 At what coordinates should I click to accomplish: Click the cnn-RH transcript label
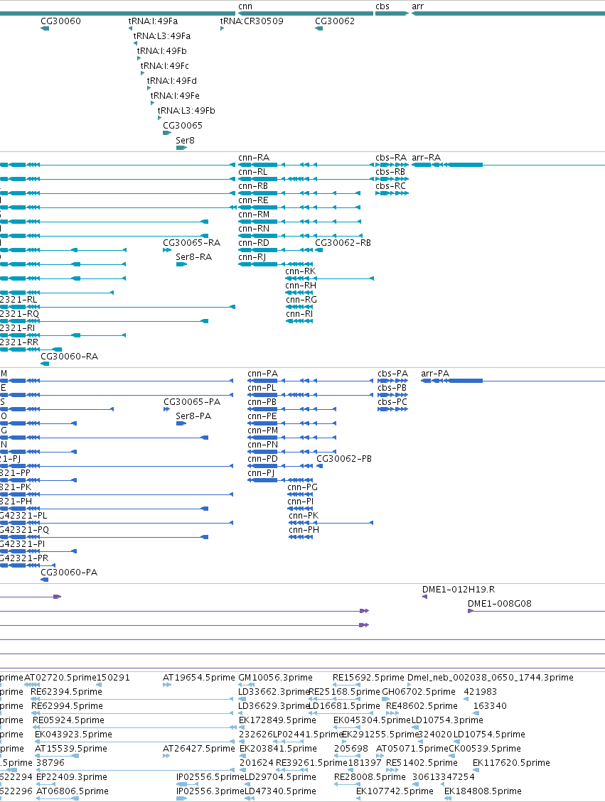pos(301,286)
